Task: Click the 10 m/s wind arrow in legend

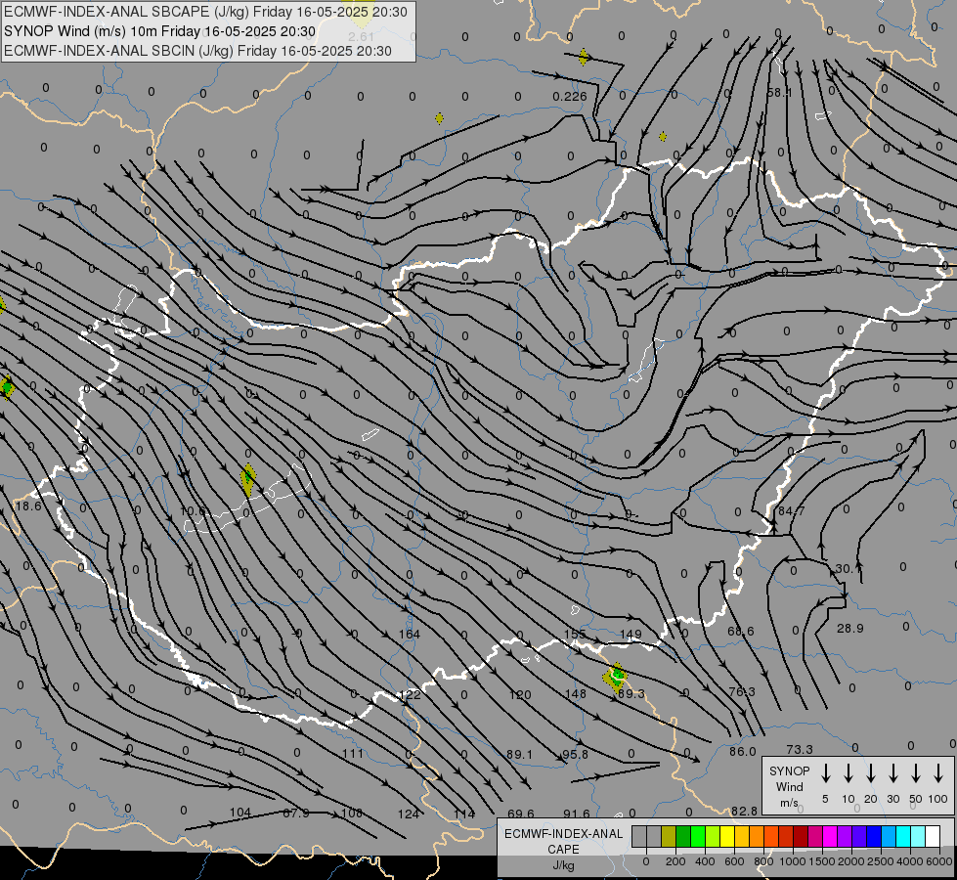Action: 848,773
